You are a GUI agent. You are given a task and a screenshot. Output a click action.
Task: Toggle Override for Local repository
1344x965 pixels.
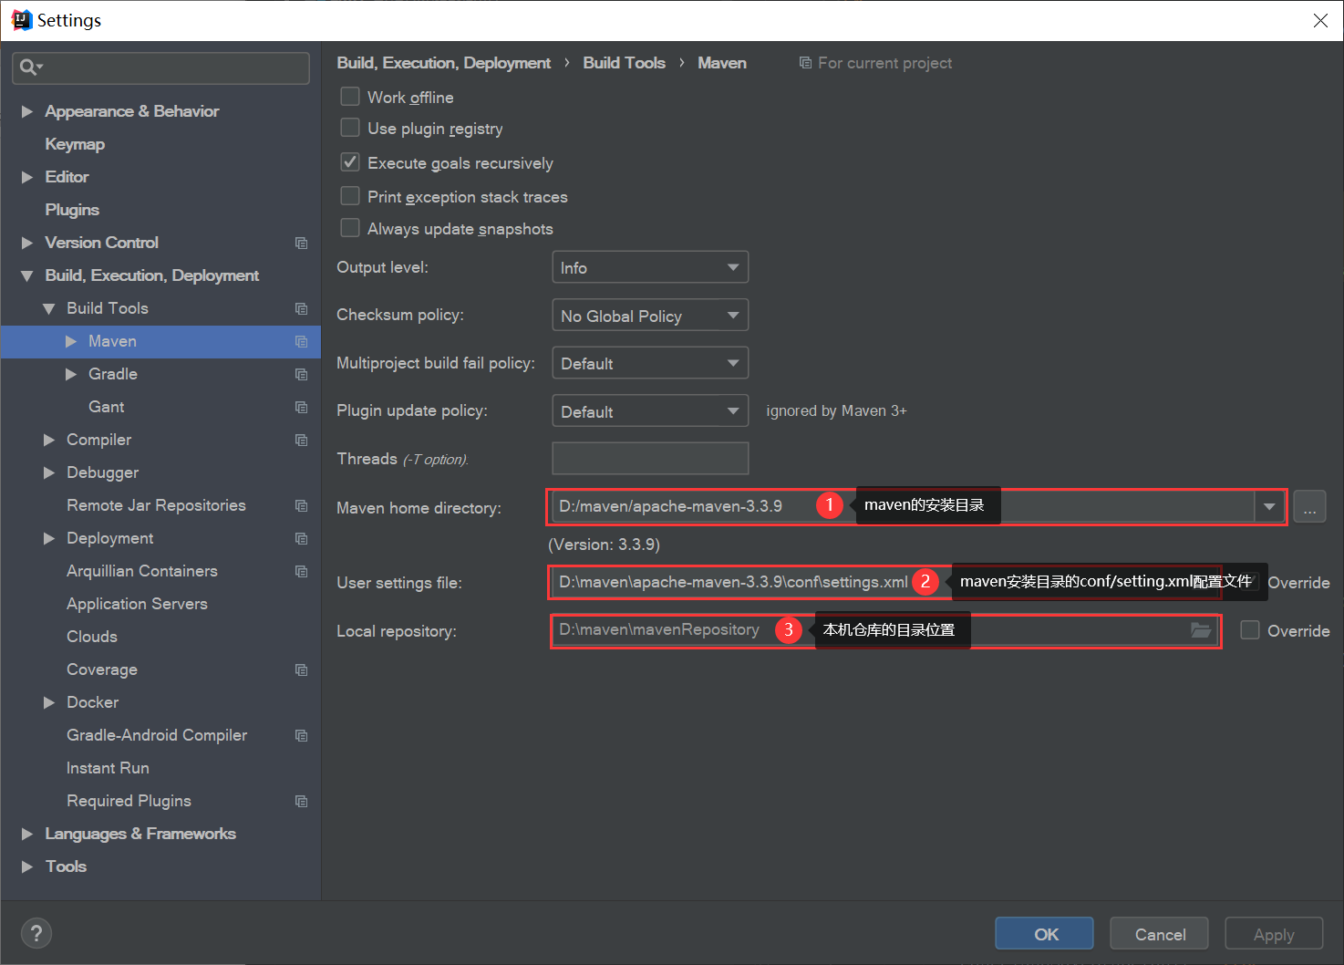[1250, 630]
